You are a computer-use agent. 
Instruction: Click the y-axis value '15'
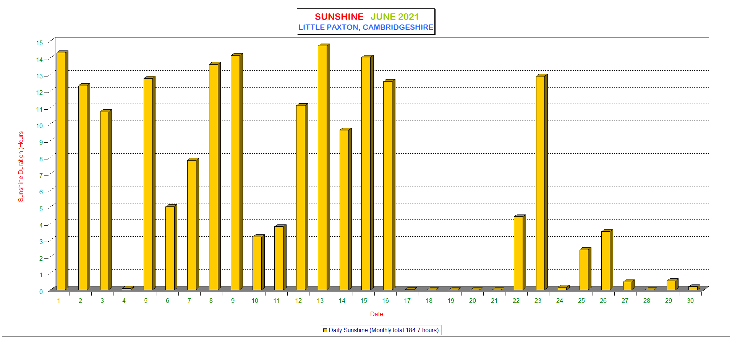tap(40, 43)
